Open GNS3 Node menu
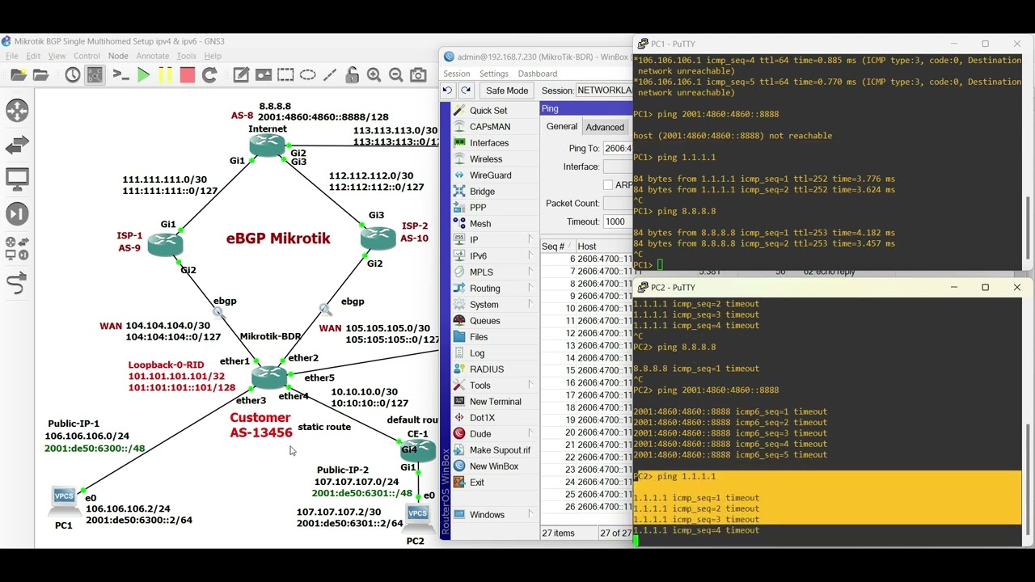 pyautogui.click(x=118, y=56)
